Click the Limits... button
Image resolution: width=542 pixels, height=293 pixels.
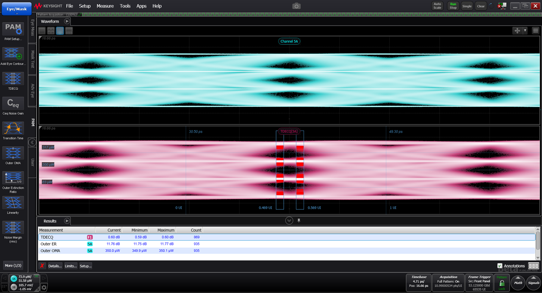pyautogui.click(x=71, y=266)
